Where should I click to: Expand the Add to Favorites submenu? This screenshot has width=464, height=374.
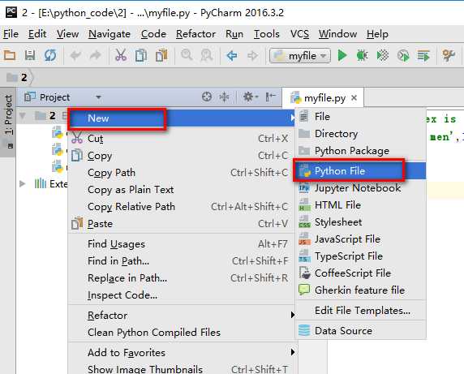(292, 352)
